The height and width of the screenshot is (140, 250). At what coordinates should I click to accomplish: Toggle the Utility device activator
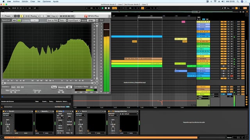coord(57,112)
